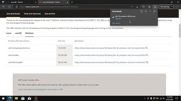
Task: Search downloads using magnifier icon
Action: (146, 11)
